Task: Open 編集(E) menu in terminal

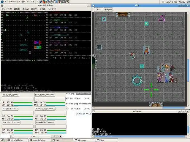Action: [x=17, y=9]
